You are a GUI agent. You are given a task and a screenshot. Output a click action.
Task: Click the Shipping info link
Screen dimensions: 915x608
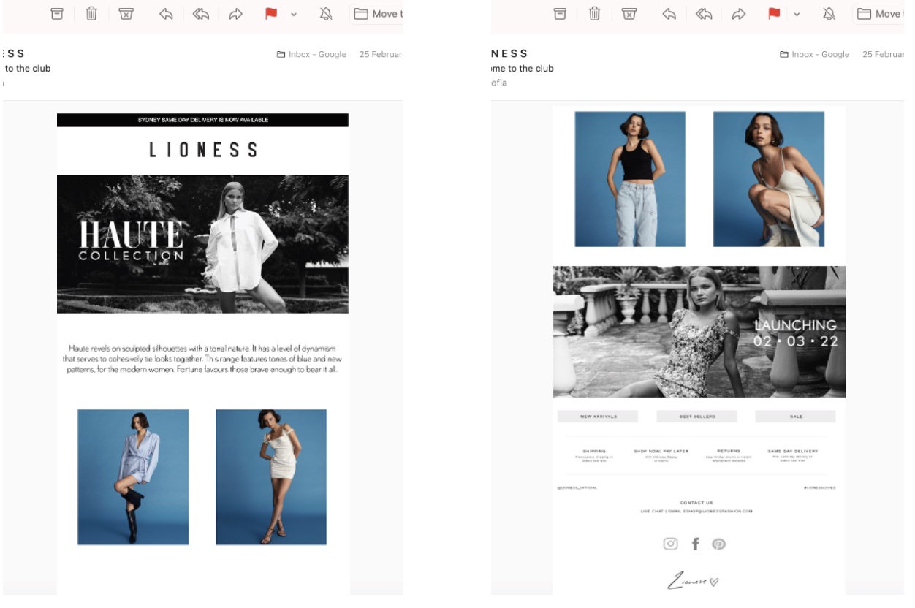coord(594,455)
